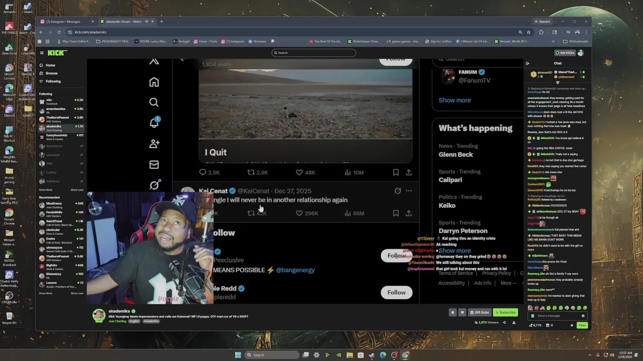Click the green Subscribe button
Image resolution: width=643 pixels, height=361 pixels.
tap(505, 312)
